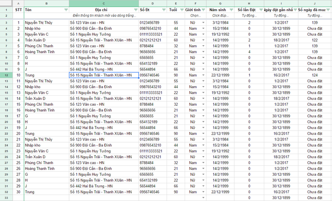This screenshot has width=332, height=201.
Task: Click the hint cell 'Điền thông tin khách mới vào dòng trắng...'
Action: pyautogui.click(x=104, y=16)
